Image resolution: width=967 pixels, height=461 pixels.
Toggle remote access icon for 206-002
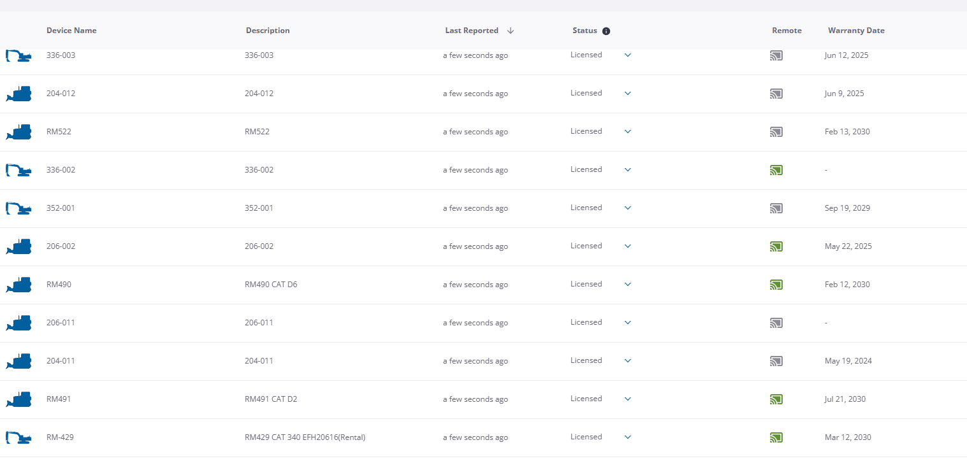[776, 246]
